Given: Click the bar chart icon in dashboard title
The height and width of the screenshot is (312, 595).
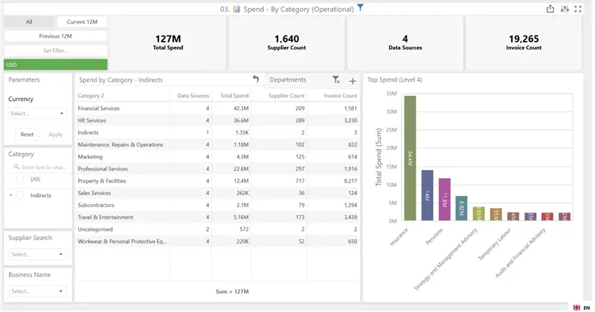Looking at the screenshot, I should coord(237,9).
